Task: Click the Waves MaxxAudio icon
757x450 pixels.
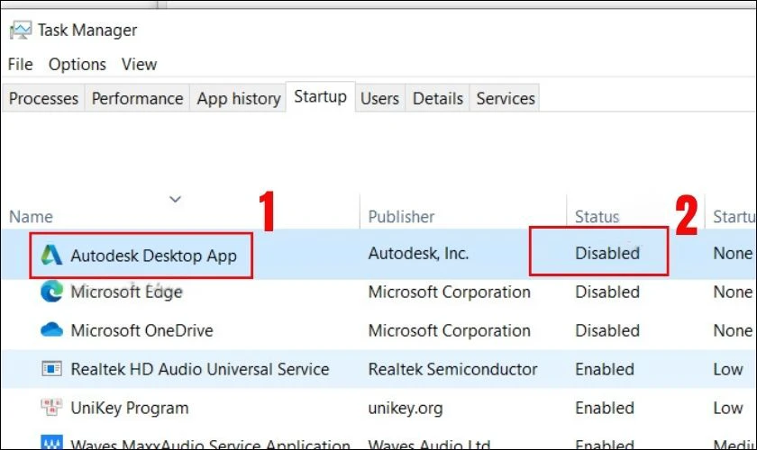Action: click(x=51, y=443)
